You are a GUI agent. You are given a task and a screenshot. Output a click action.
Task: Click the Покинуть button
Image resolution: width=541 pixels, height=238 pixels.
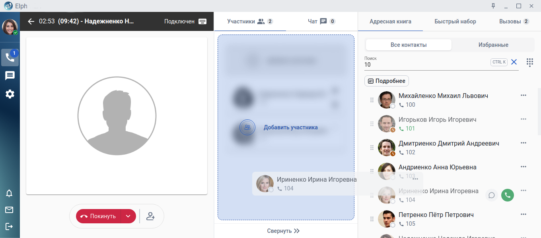tap(98, 216)
